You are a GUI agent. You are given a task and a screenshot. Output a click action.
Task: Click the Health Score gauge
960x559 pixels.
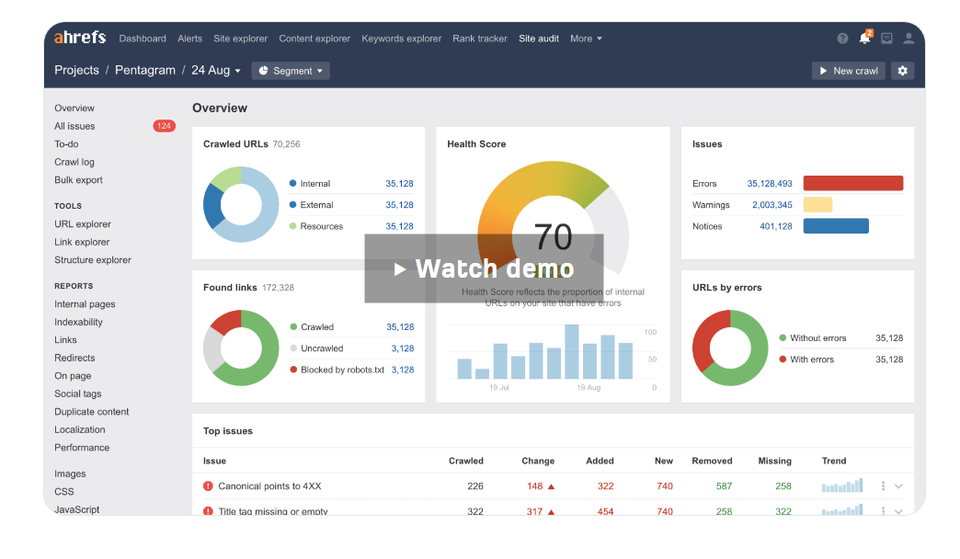(x=553, y=217)
